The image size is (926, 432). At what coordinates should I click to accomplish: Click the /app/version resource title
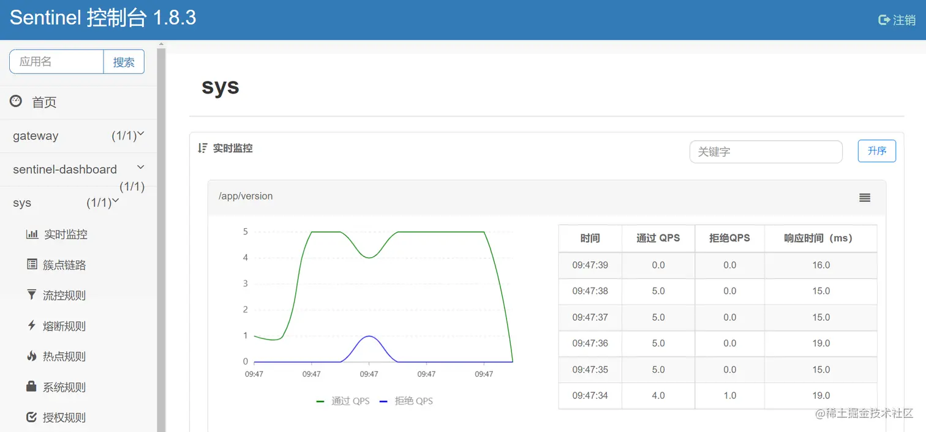[246, 196]
